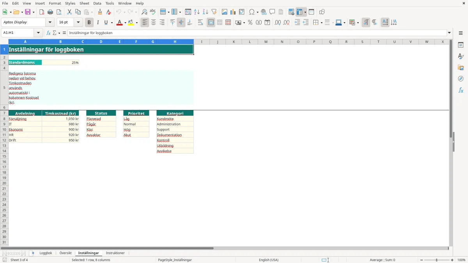
Task: Run the spelling check tool
Action: (x=153, y=12)
